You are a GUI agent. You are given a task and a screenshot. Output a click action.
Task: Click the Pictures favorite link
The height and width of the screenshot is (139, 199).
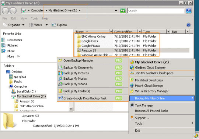click(10, 45)
